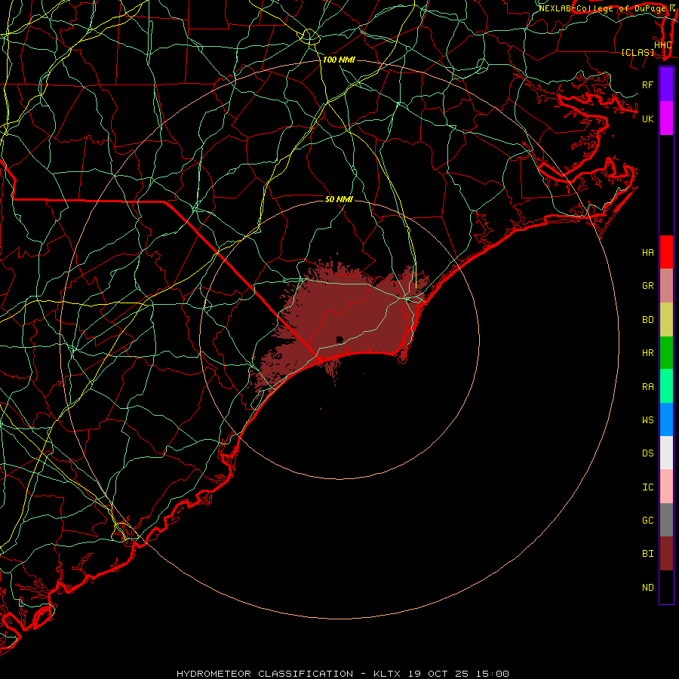Image resolution: width=679 pixels, height=679 pixels.
Task: Click the small black hole in the radar echo
Action: [339, 339]
